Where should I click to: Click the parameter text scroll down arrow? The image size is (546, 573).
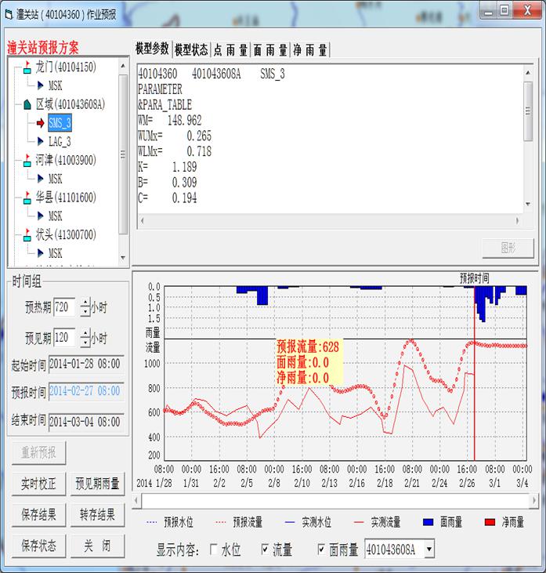[528, 204]
